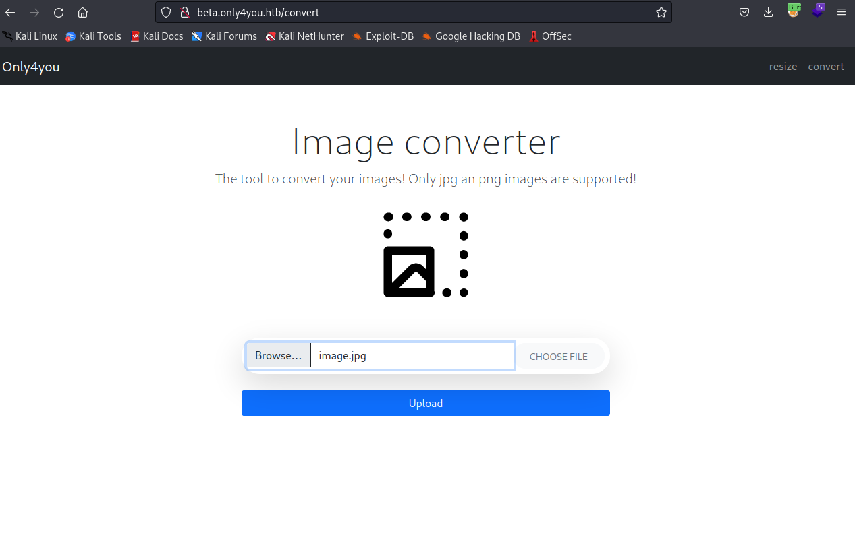Click the connection security padlock icon
This screenshot has width=855, height=554.
[184, 11]
